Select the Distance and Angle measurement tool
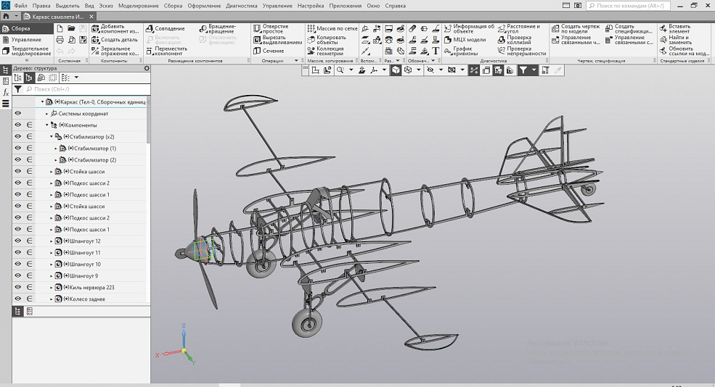The height and width of the screenshot is (387, 715). pyautogui.click(x=502, y=29)
